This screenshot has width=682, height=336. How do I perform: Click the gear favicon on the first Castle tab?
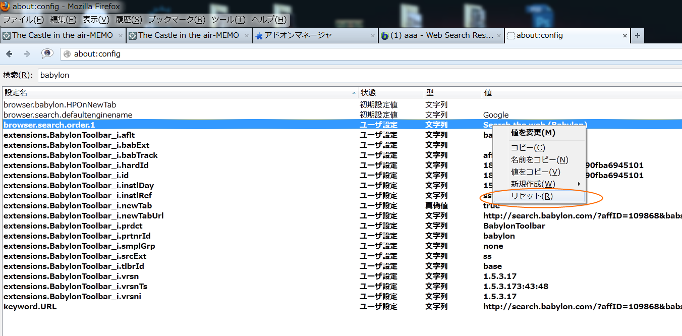(7, 35)
